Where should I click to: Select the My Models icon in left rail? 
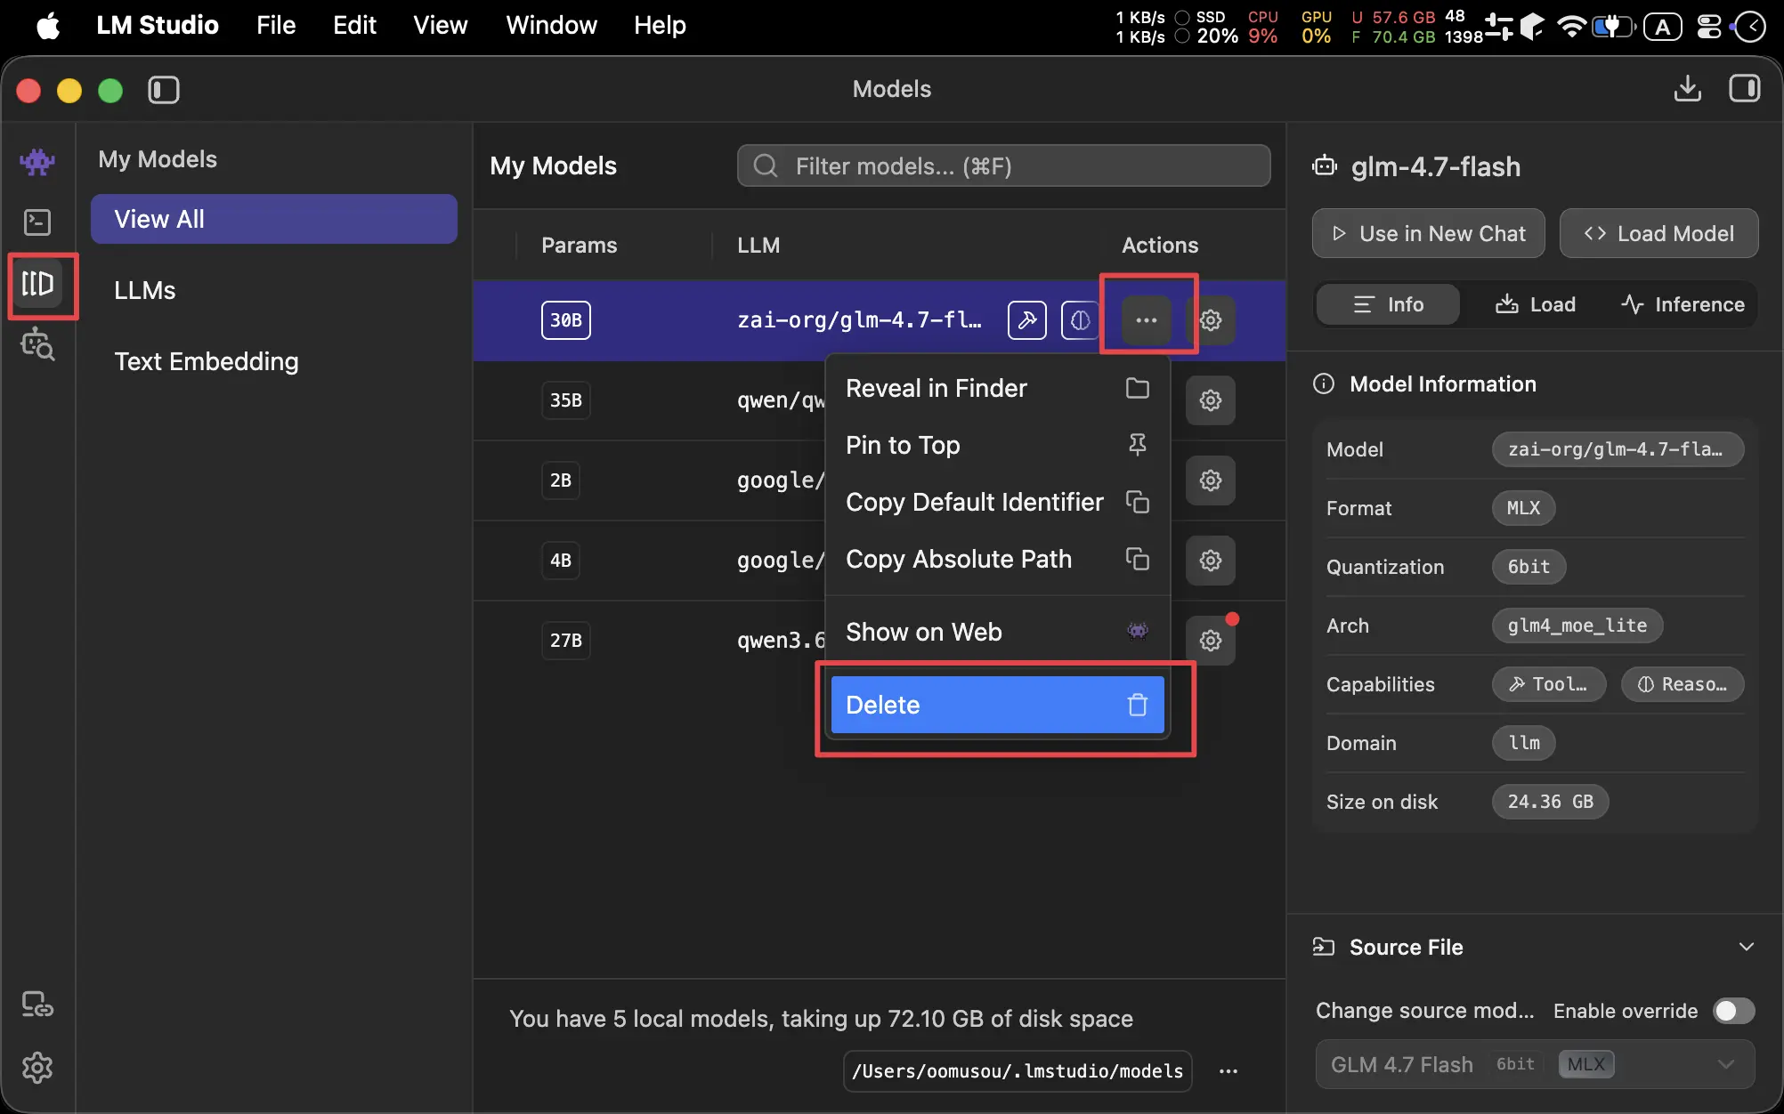tap(37, 284)
